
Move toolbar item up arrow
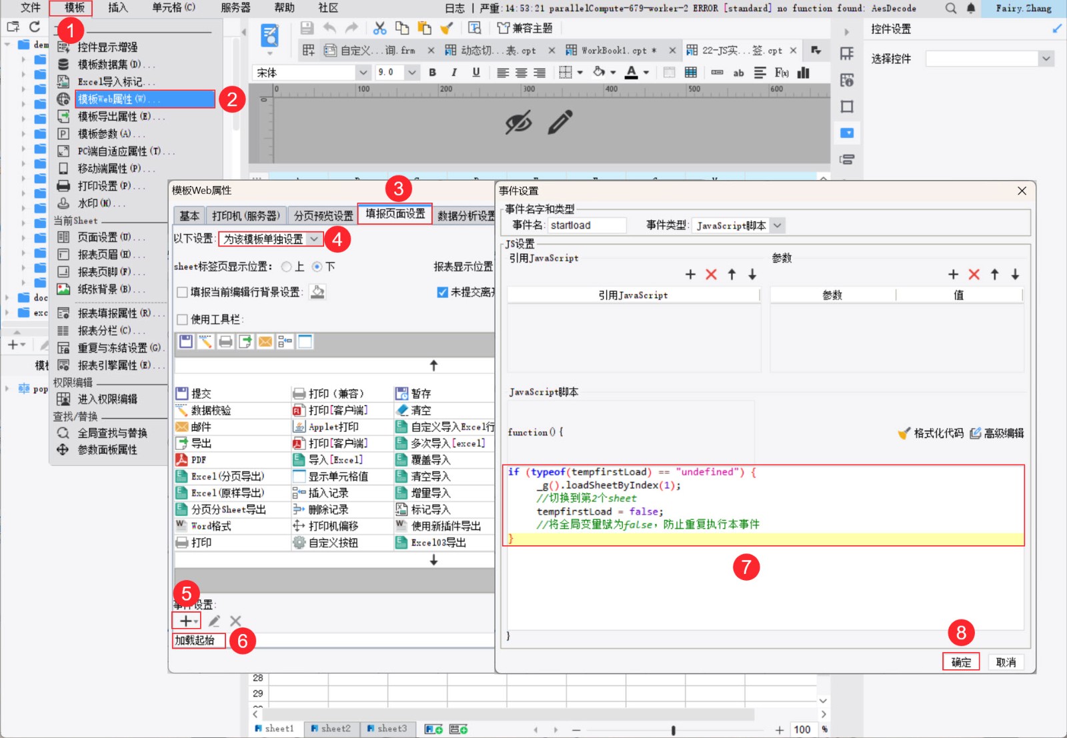click(x=433, y=365)
